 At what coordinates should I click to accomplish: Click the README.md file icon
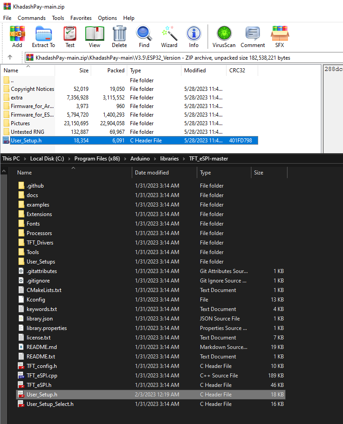tap(21, 347)
